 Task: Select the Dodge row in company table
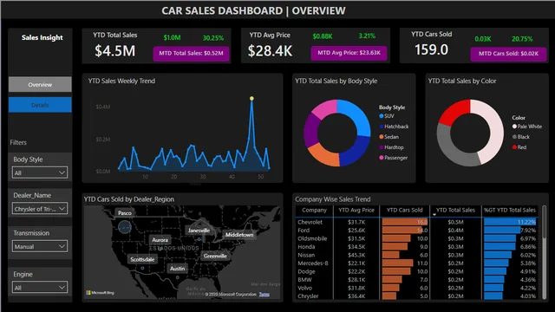416,271
